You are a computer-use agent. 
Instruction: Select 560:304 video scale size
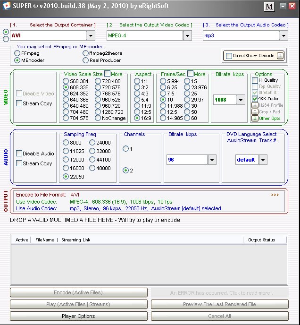[66, 81]
